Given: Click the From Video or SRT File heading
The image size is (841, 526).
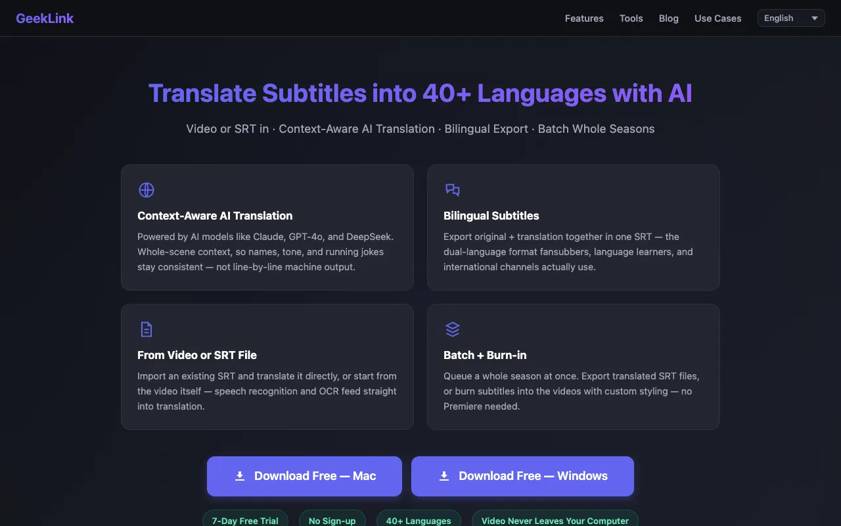Looking at the screenshot, I should tap(197, 355).
